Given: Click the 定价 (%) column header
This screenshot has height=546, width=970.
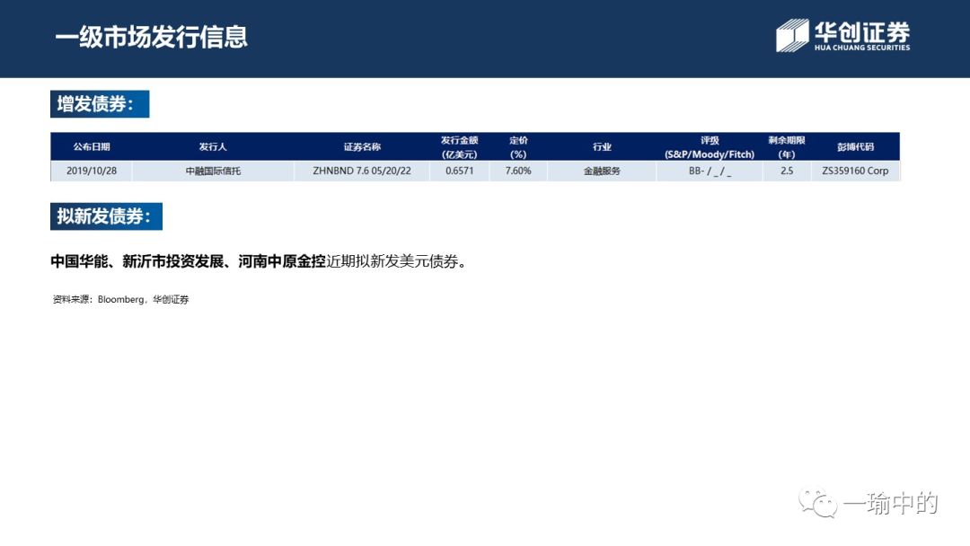Looking at the screenshot, I should (x=518, y=146).
